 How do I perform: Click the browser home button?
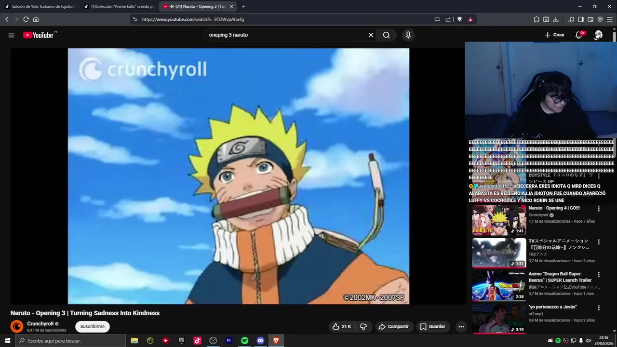(36, 19)
